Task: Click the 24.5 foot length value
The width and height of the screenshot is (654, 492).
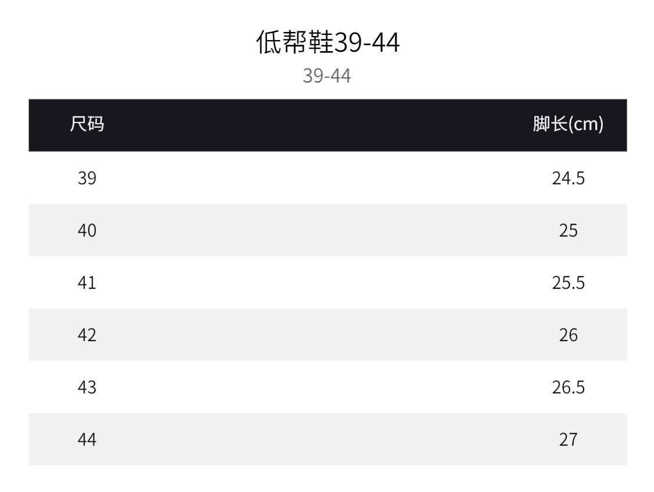Action: (x=568, y=178)
